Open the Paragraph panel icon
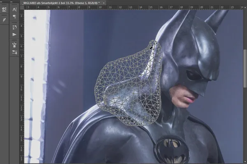 [14, 16]
